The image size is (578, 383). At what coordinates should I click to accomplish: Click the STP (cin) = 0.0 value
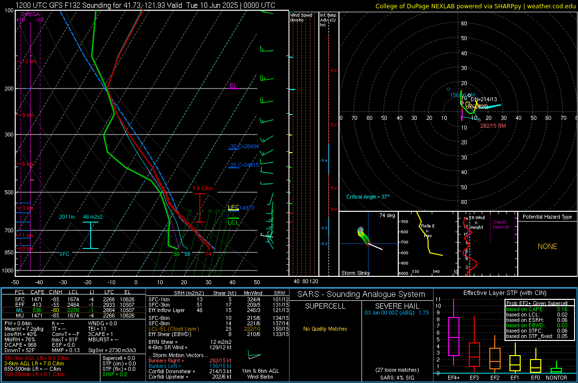coord(119,363)
